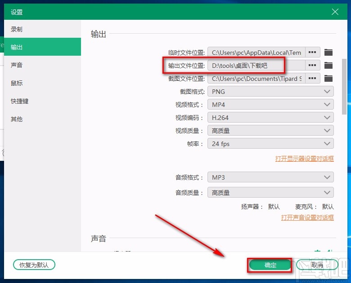Browse output file location with ellipsis button

tap(312, 65)
